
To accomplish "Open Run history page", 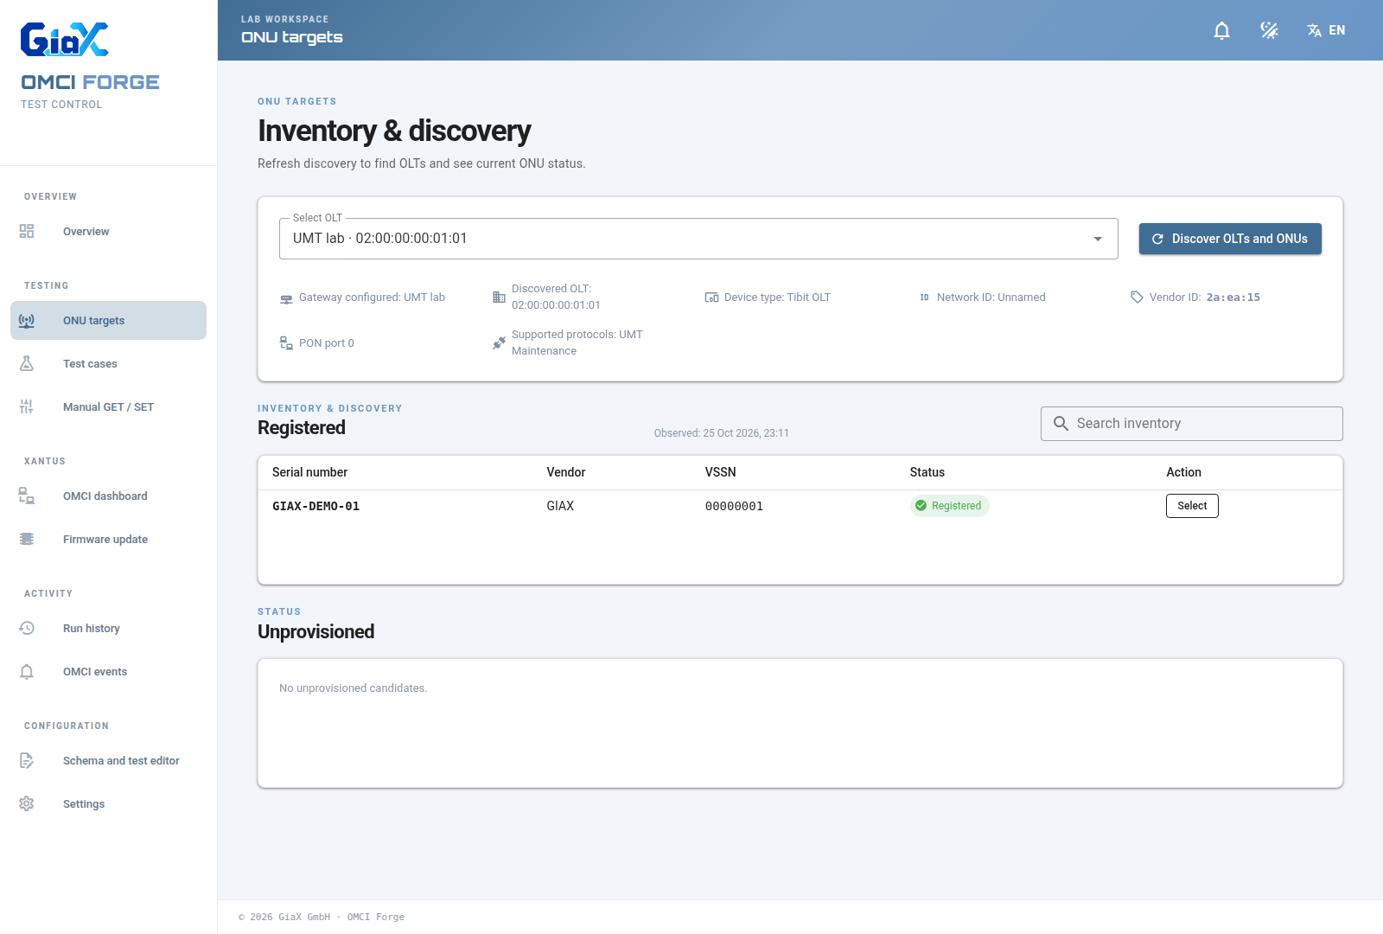I will coord(109,628).
